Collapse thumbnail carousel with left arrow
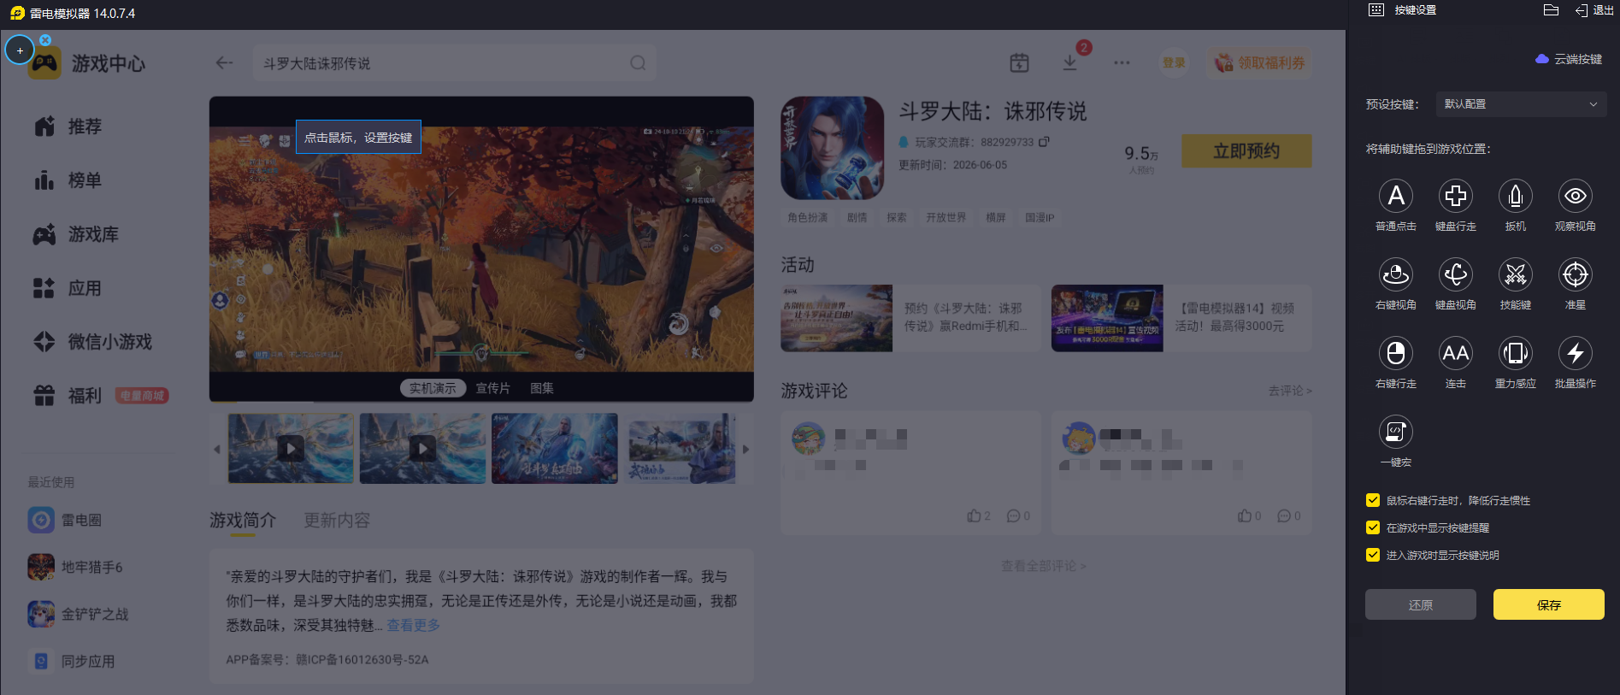This screenshot has width=1620, height=695. 217,449
